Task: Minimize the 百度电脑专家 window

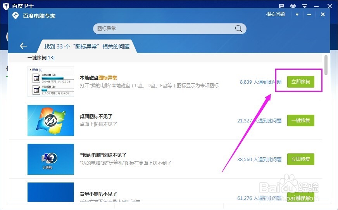Action: coord(309,15)
